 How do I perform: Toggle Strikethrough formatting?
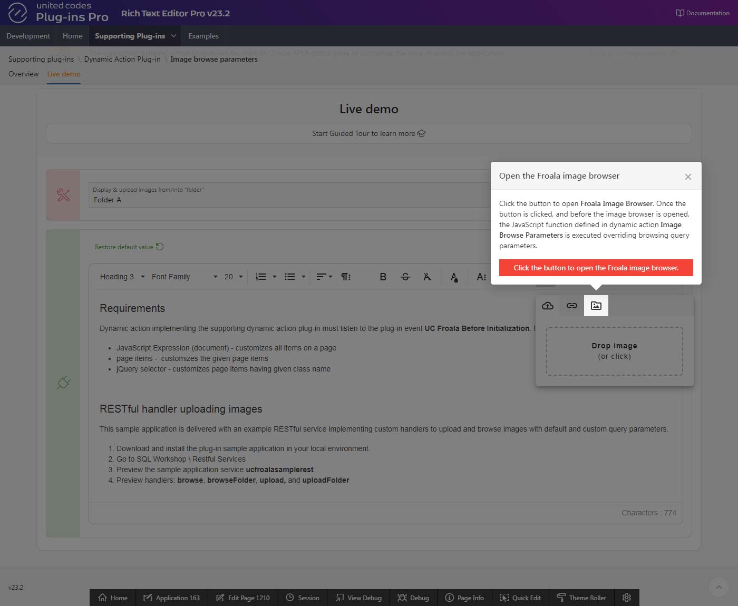point(405,277)
